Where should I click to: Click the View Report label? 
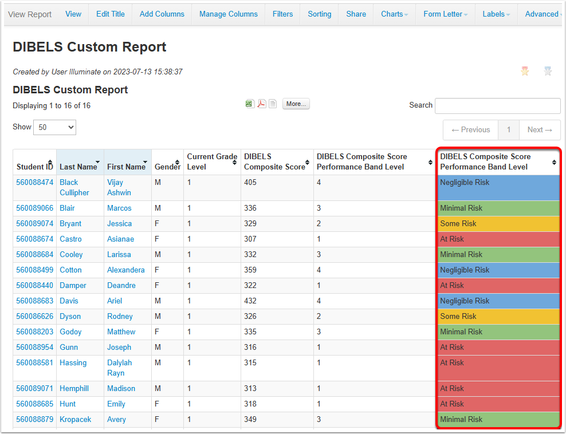tap(30, 14)
